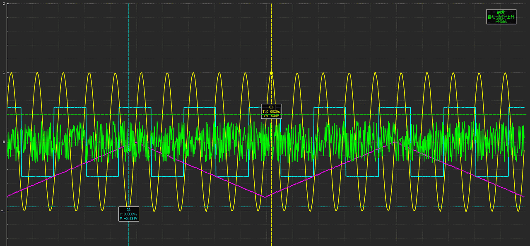Click the V:0.548V voltage reading of C1
Screen dimensions: 530x246
(271, 116)
